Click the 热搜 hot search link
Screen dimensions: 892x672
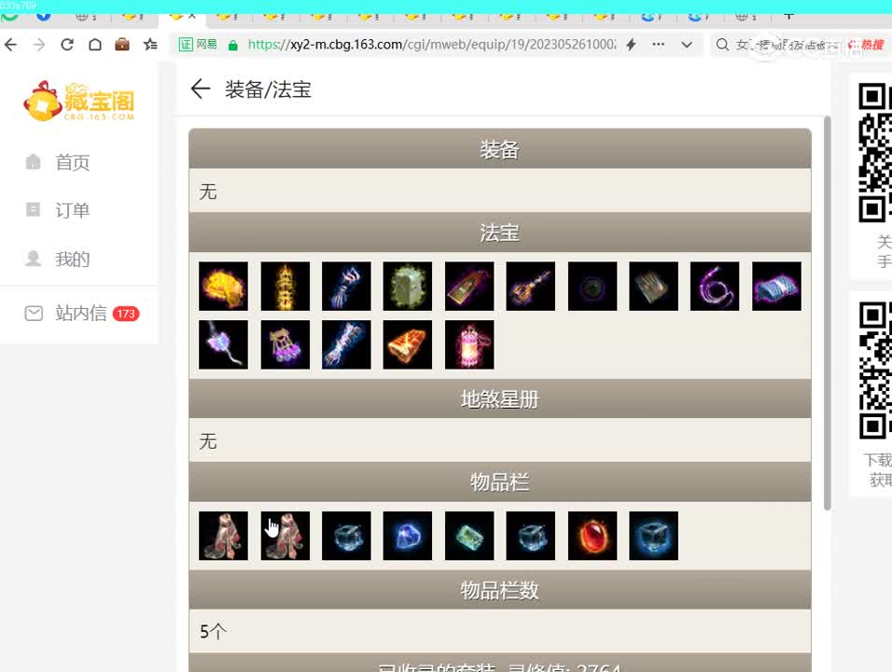pos(873,44)
